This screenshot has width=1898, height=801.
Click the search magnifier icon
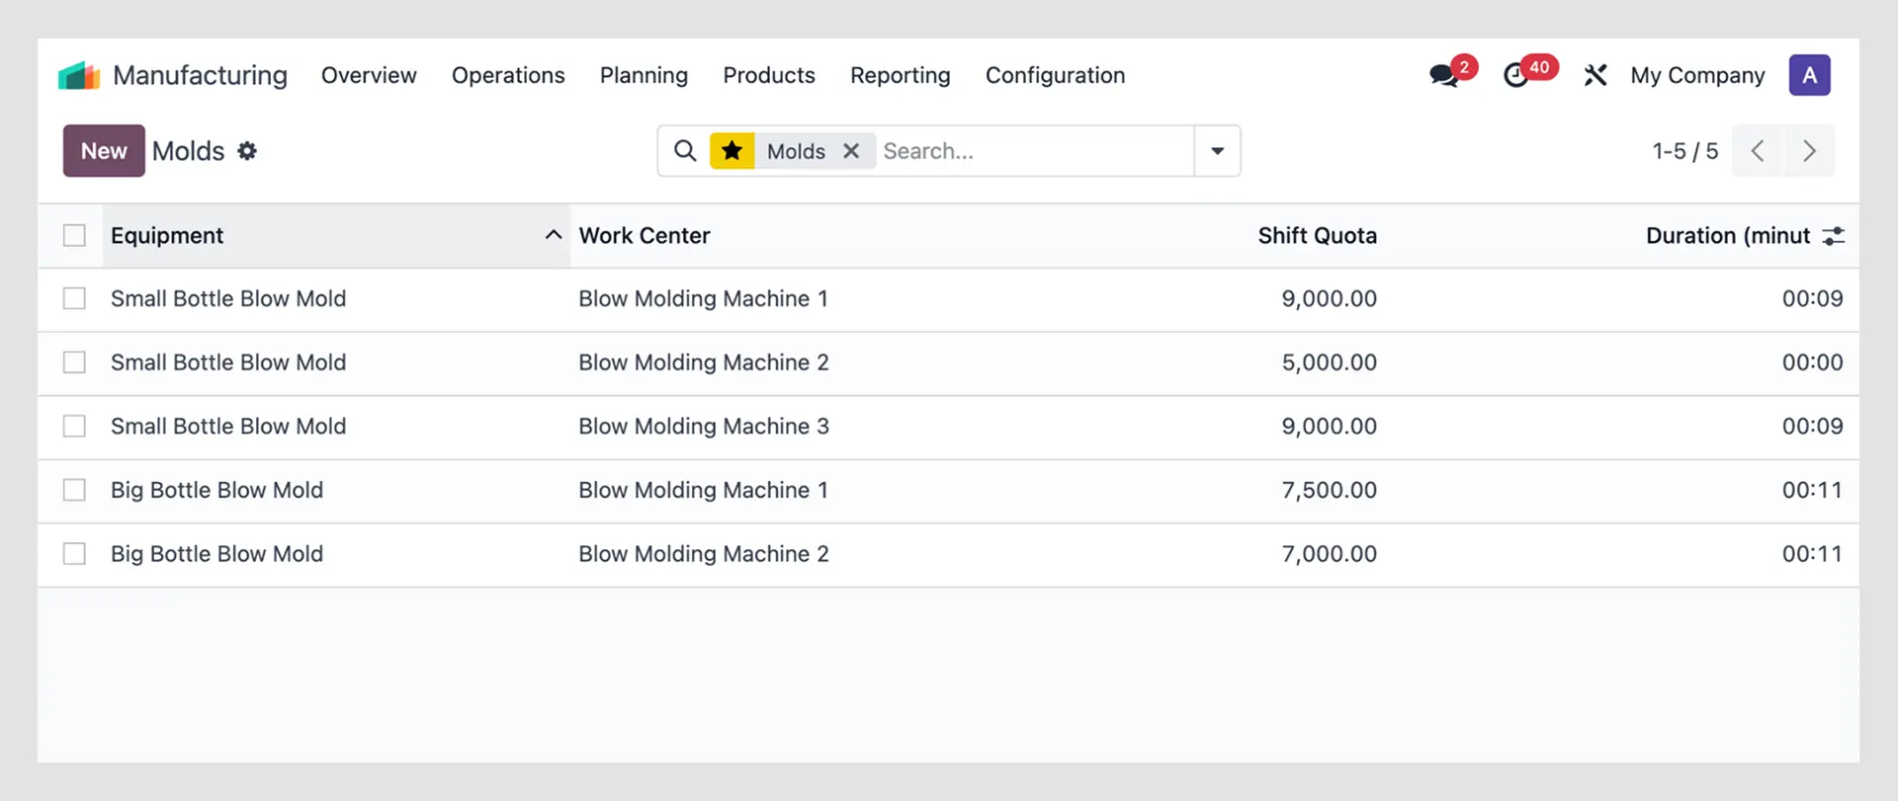(x=685, y=151)
